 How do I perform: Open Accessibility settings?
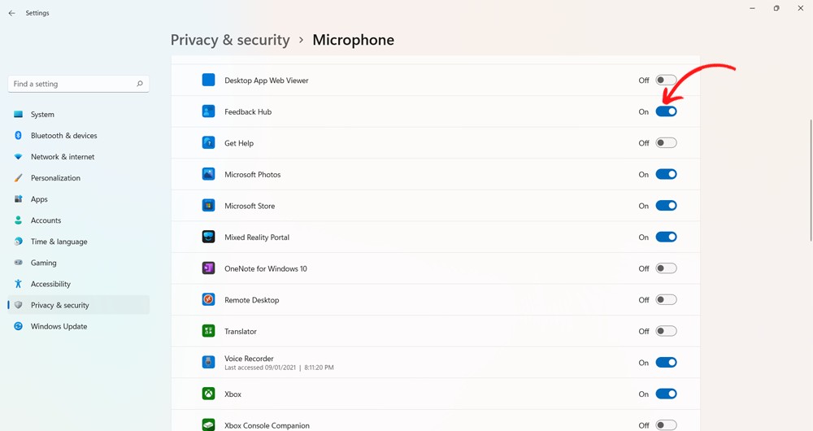(79, 285)
